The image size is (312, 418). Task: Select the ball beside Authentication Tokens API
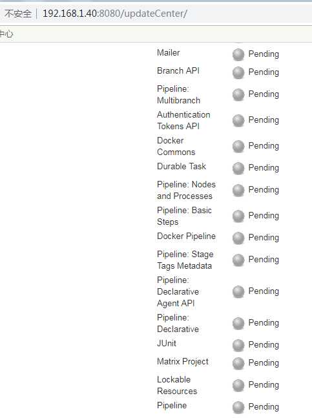point(238,121)
